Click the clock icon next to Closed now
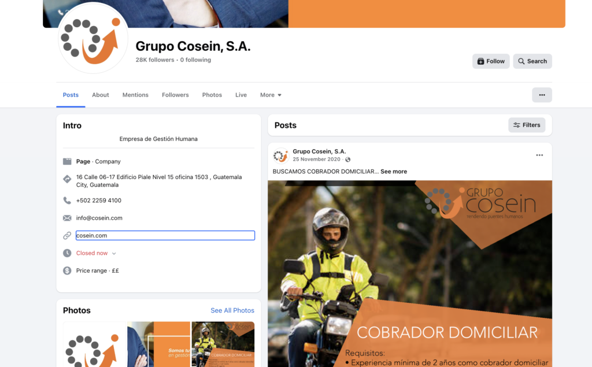Image resolution: width=592 pixels, height=367 pixels. pyautogui.click(x=68, y=253)
